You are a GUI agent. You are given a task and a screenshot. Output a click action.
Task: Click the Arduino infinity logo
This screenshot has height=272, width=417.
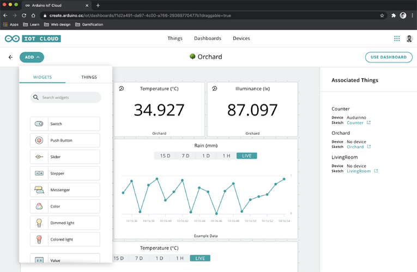coord(12,39)
